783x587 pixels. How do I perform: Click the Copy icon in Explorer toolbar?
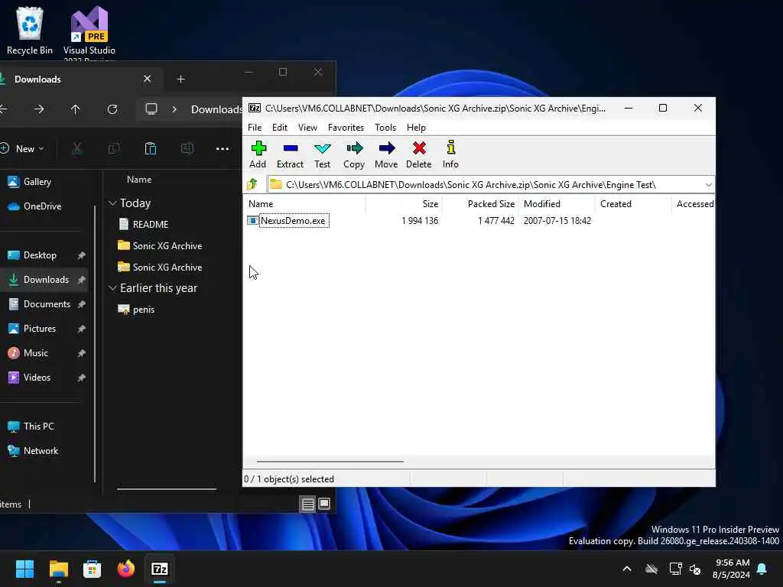click(x=114, y=149)
